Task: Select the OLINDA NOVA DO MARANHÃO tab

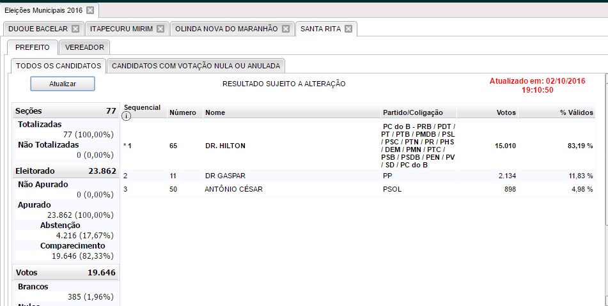Action: click(x=226, y=29)
